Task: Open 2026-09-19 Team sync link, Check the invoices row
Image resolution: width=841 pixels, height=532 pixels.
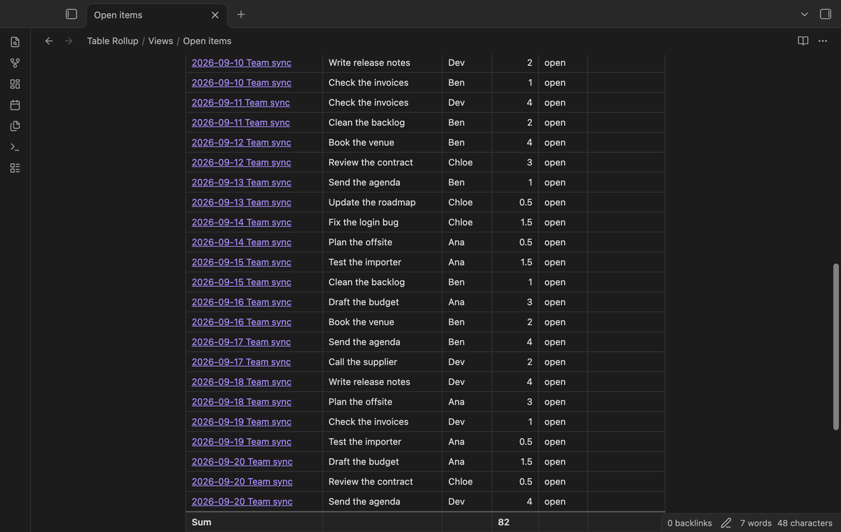Action: click(242, 421)
